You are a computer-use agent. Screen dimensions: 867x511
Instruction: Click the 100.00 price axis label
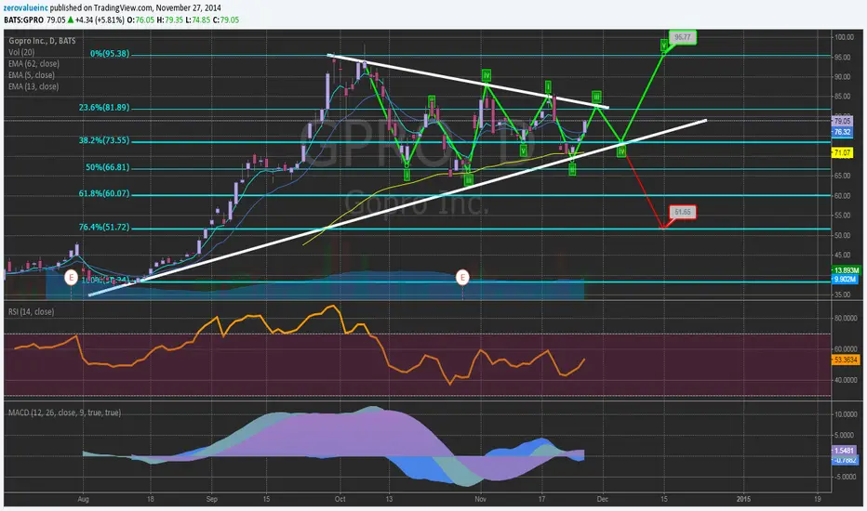tap(845, 37)
